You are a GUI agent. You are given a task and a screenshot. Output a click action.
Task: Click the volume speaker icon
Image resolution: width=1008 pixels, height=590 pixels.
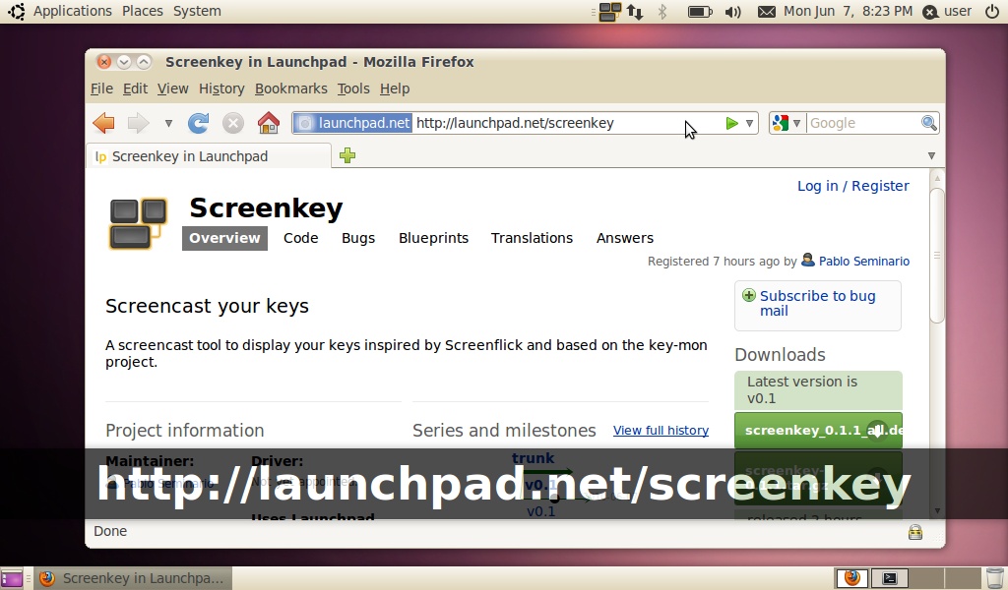tap(732, 12)
